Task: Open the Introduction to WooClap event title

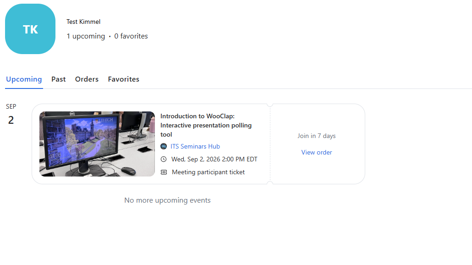Action: (x=206, y=125)
